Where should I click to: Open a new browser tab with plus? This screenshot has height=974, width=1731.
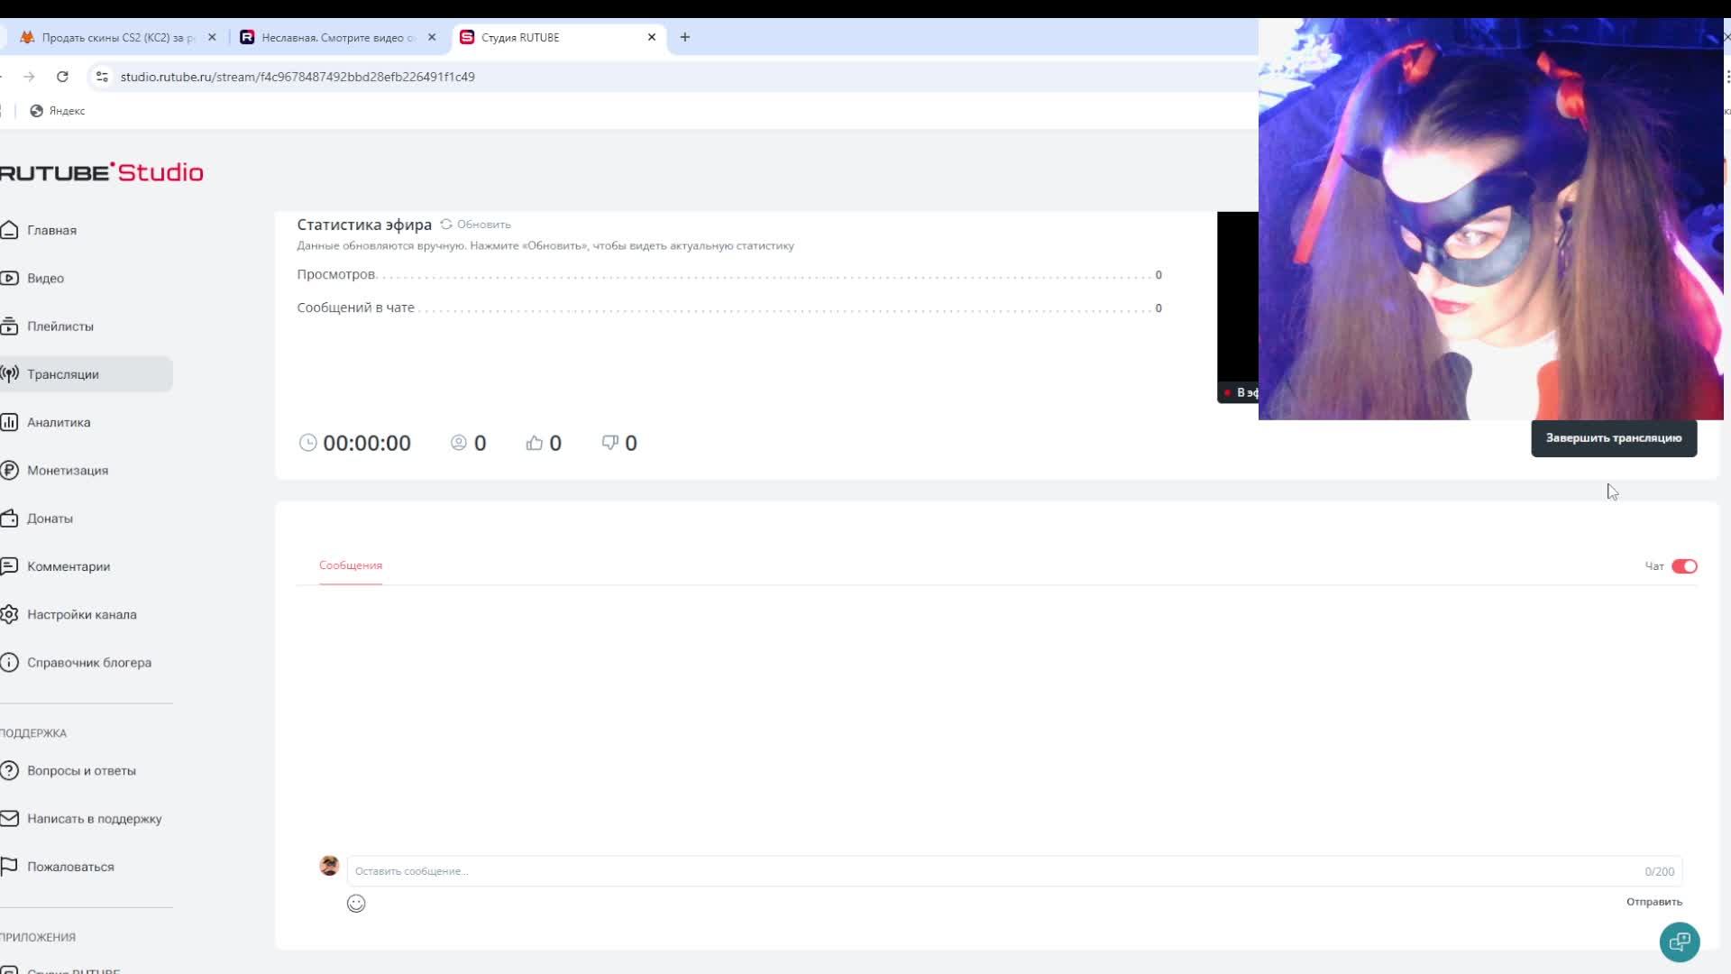coord(685,38)
